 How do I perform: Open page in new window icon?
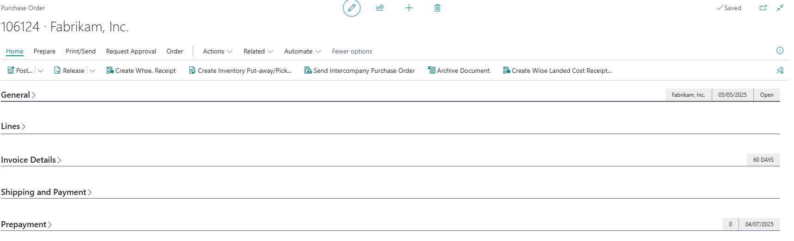tap(763, 8)
